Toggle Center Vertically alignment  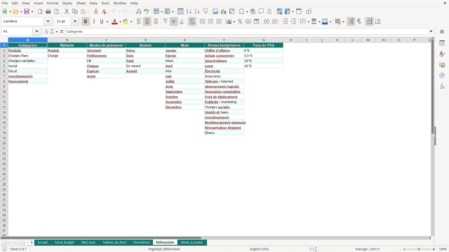174,22
